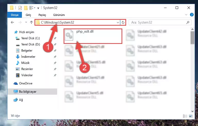Click the Bu bilgisayar computer icon
The width and height of the screenshot is (198, 126).
(16, 92)
